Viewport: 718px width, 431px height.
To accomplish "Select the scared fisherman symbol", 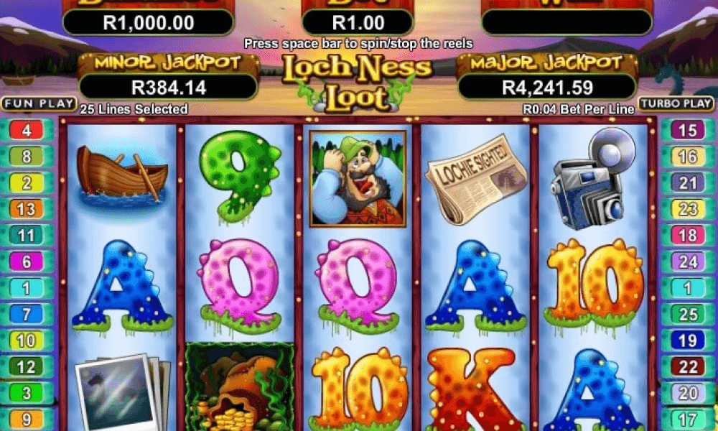I will pos(358,179).
